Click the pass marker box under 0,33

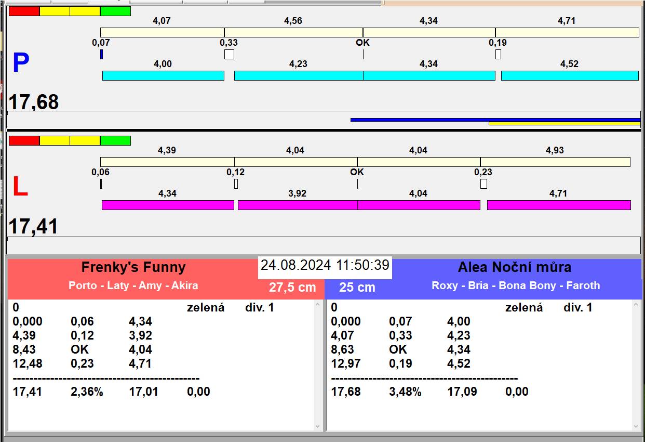(229, 55)
